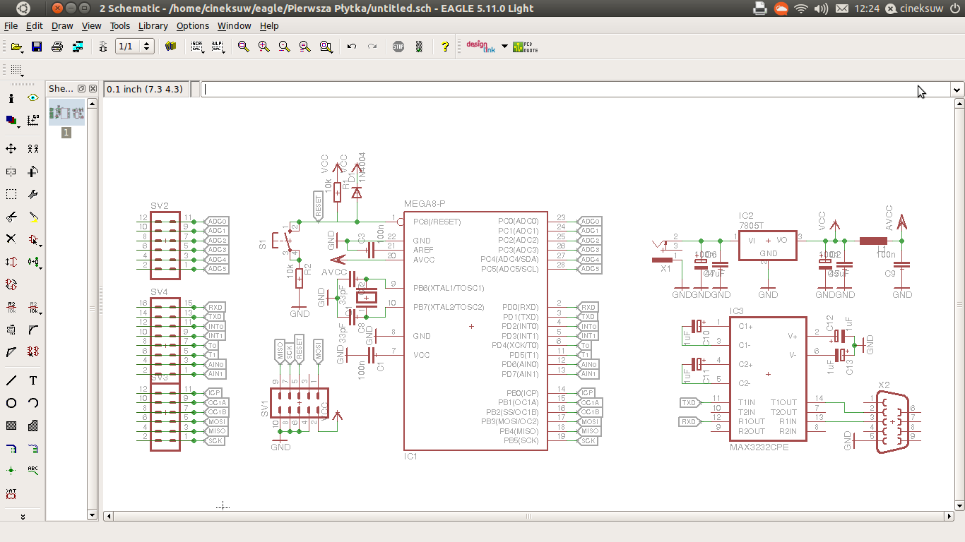Select the Wire line tool
965x542 pixels.
(x=11, y=380)
